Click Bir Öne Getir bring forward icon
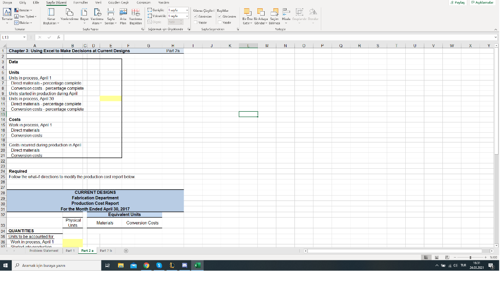The image size is (500, 281). 247,12
